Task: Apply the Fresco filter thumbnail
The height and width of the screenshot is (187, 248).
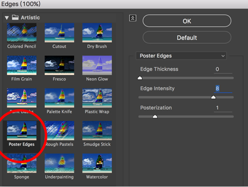Action: tap(59, 65)
